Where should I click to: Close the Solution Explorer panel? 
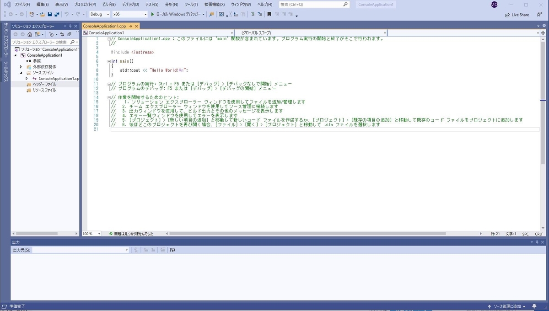76,27
